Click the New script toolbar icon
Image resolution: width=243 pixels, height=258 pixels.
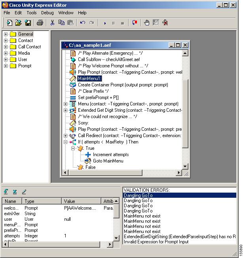point(9,23)
